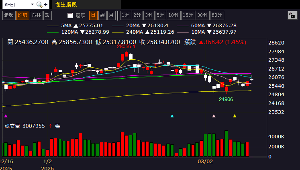This screenshot has width=300, height=170.
Task: Toggle the padlock lock icon
Action: click(x=292, y=15)
